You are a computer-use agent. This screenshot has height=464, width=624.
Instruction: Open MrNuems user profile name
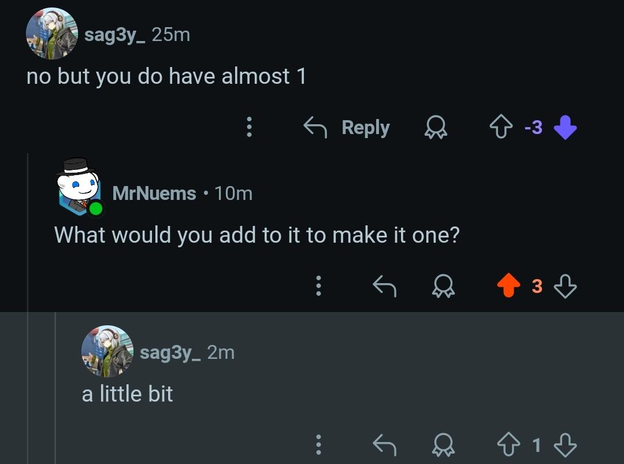[x=154, y=194]
